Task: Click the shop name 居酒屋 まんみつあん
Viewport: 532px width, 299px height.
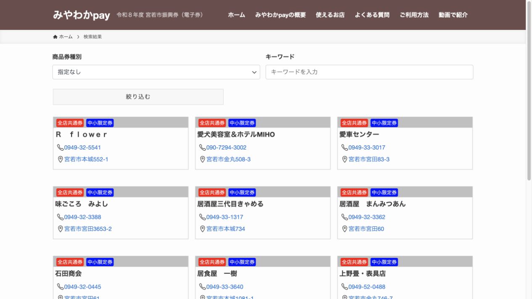Action: 373,204
